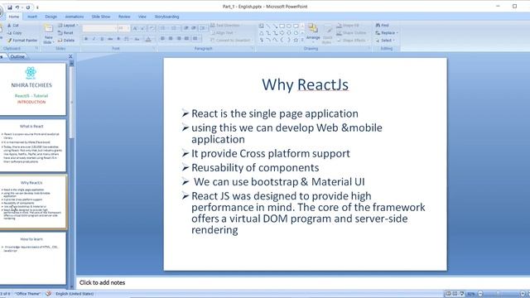
Task: Open the font name combo box
Action: click(x=99, y=28)
